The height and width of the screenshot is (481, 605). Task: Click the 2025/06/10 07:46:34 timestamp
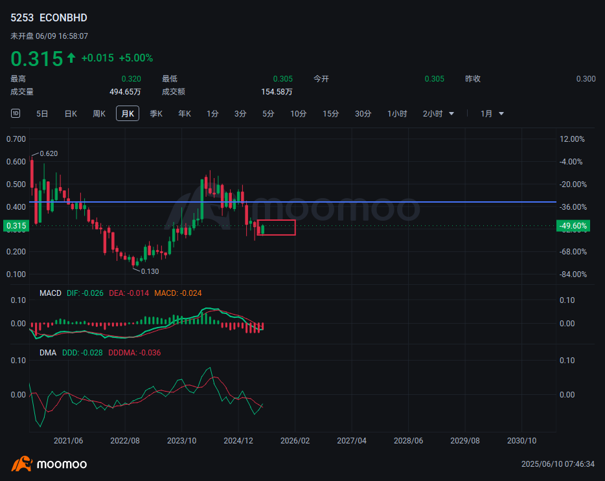(558, 464)
